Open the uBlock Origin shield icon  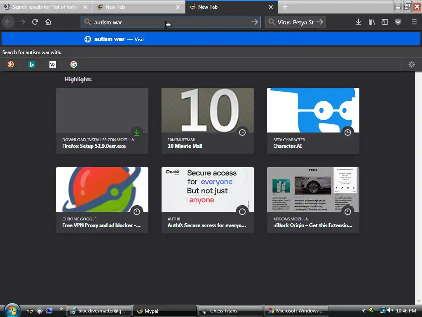click(x=398, y=22)
